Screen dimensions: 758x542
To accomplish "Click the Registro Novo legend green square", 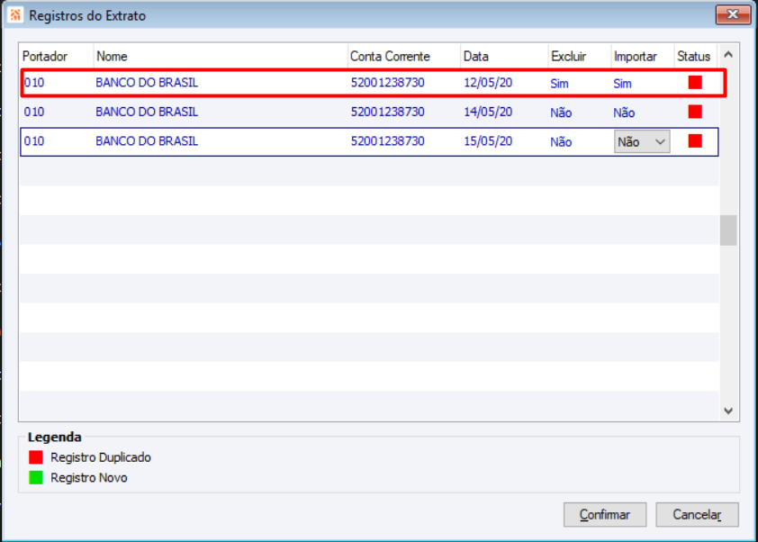I will point(36,478).
